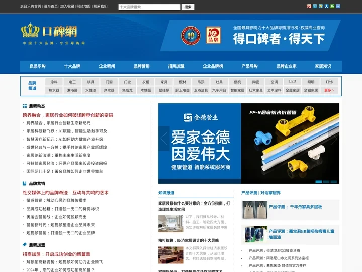Open 良品乐购 nav menu item

click(37, 66)
